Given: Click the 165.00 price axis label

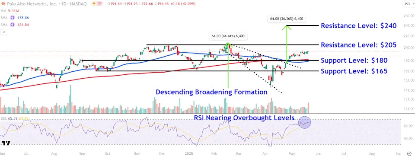Looking at the screenshot, I should 409,71.
